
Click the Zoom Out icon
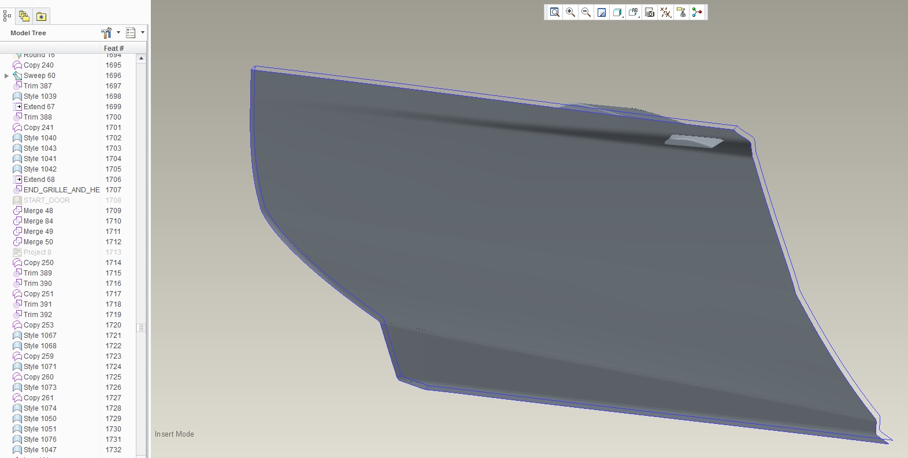coord(586,12)
